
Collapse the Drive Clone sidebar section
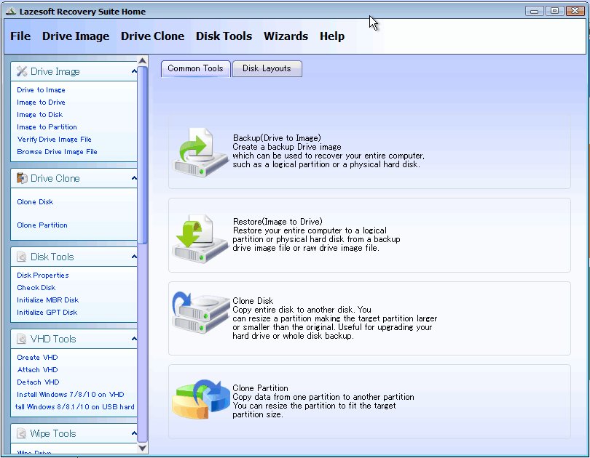(134, 178)
